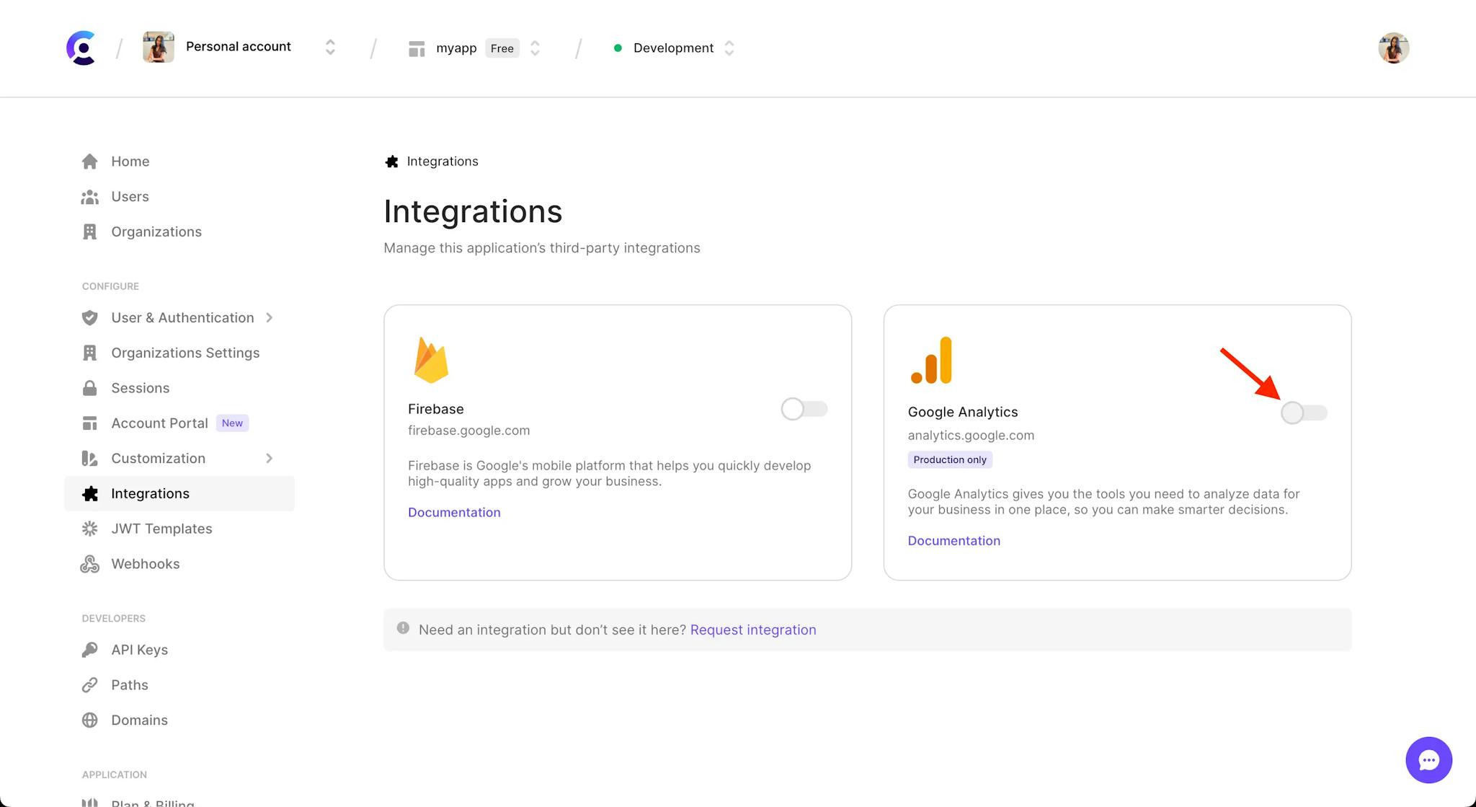The height and width of the screenshot is (807, 1476).
Task: Toggle the Google Analytics integration switch
Action: 1304,413
